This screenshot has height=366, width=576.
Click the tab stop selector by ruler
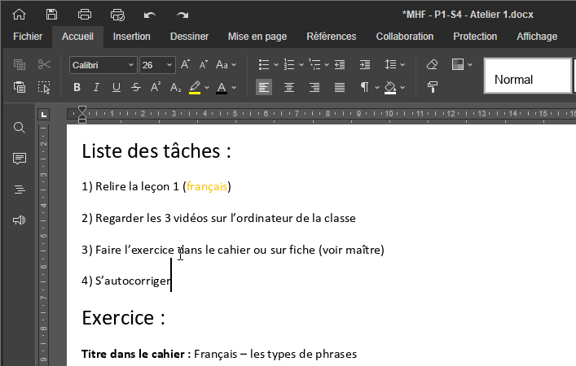coord(44,115)
